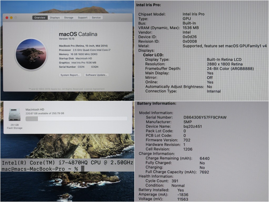The image size is (269, 202).
Task: Click the Condition Normal value
Action: (x=178, y=185)
